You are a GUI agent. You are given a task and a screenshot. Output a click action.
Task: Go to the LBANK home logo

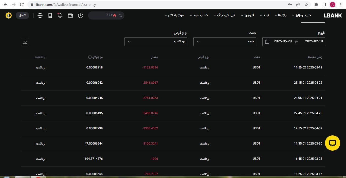333,15
